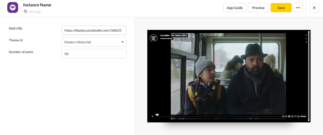323x135 pixels.
Task: Toggle captions in the video player
Action: pos(286,116)
